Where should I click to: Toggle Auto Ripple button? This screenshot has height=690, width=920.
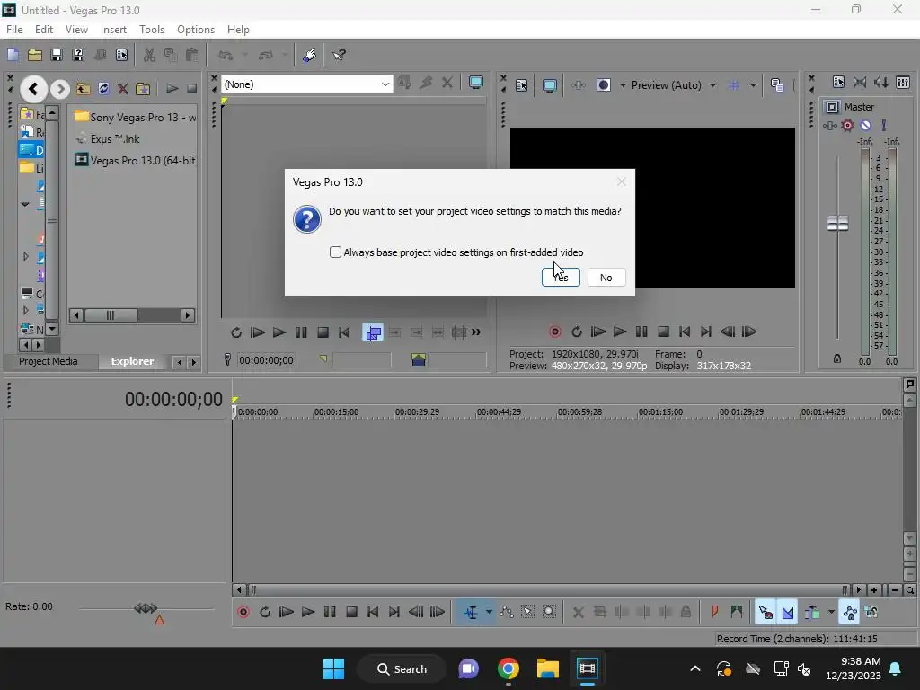(811, 612)
